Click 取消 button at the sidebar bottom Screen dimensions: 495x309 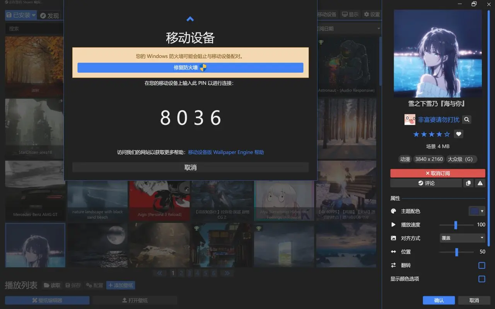[474, 300]
